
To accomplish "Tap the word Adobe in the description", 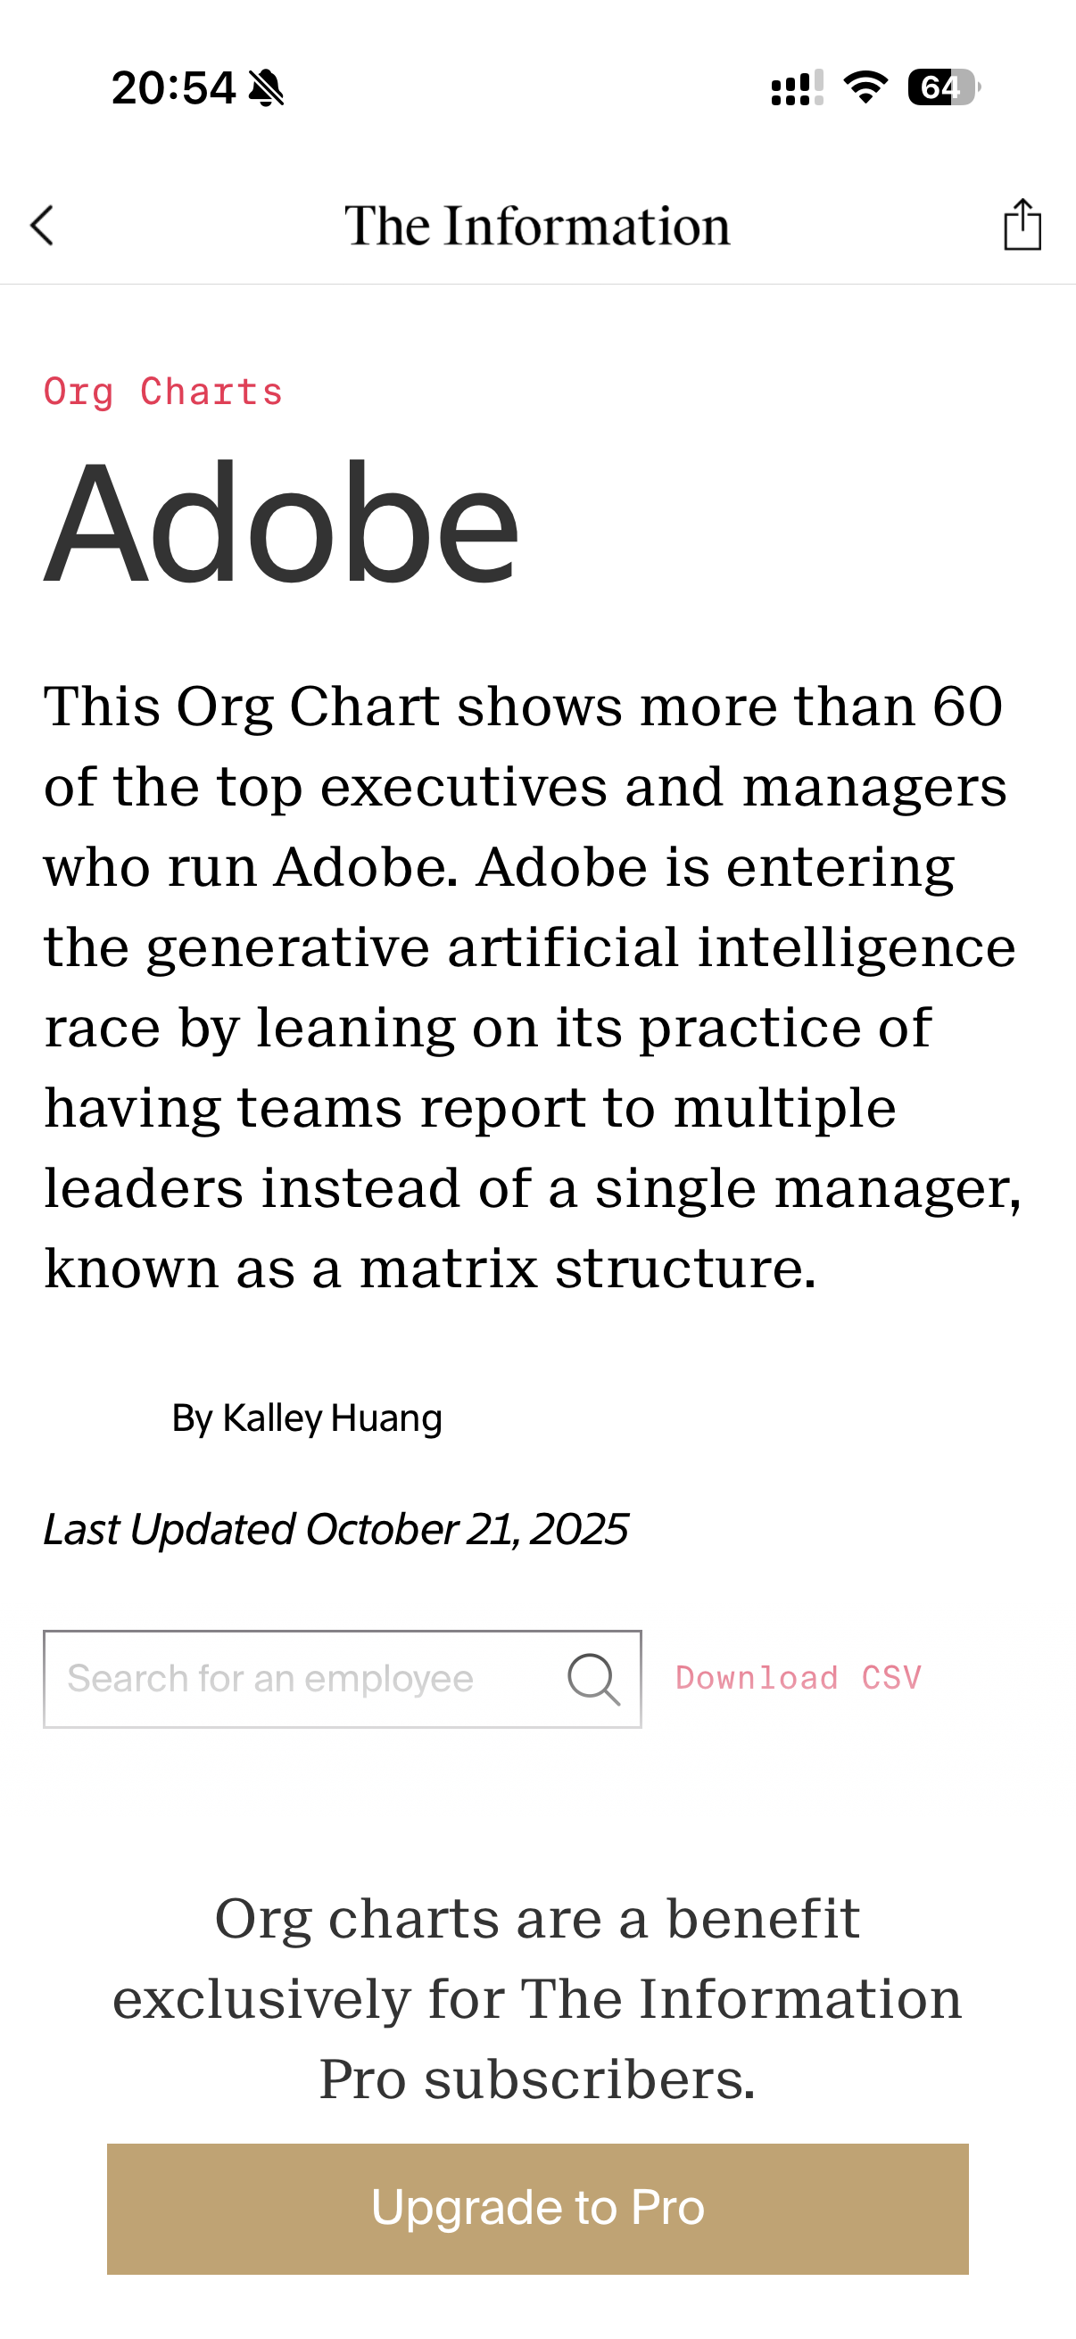I will pos(368,867).
